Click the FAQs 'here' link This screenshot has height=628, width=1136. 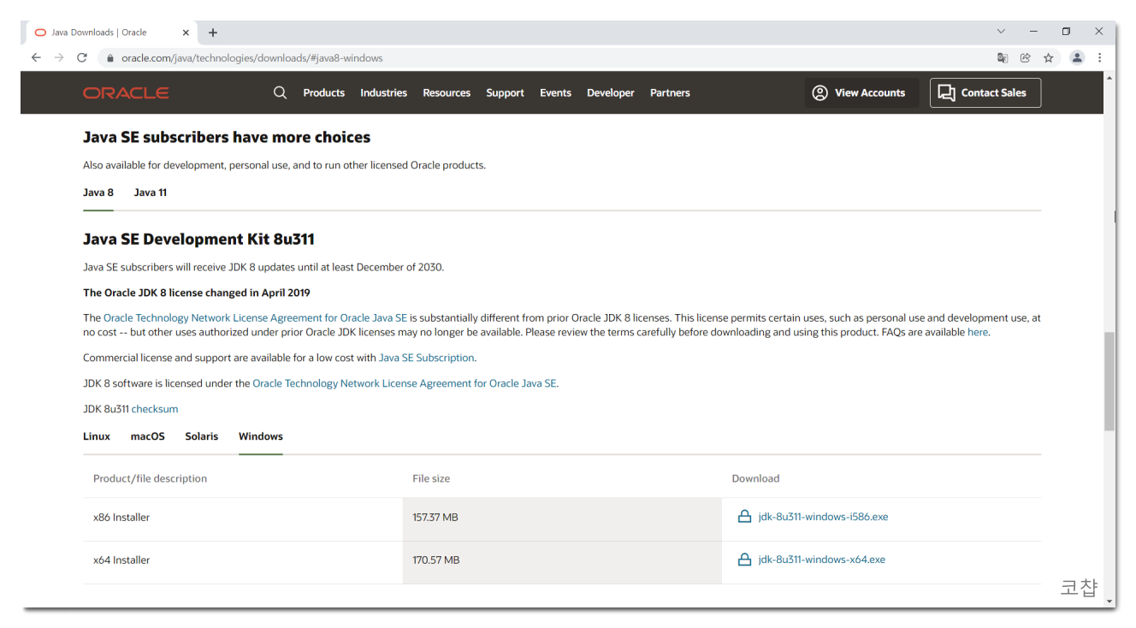click(x=978, y=332)
